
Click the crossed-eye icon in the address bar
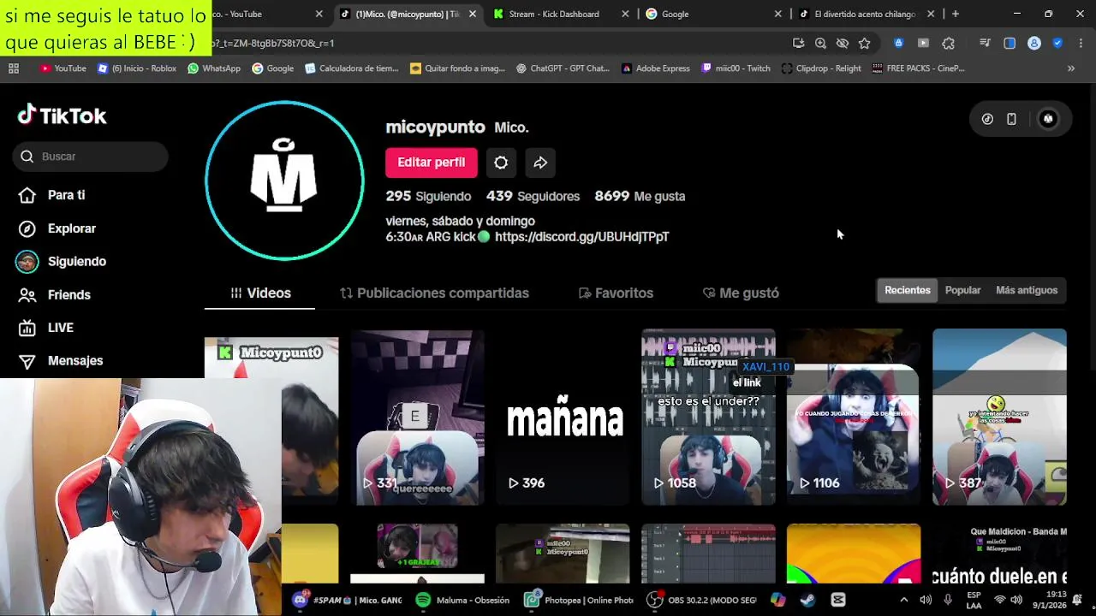coord(842,43)
